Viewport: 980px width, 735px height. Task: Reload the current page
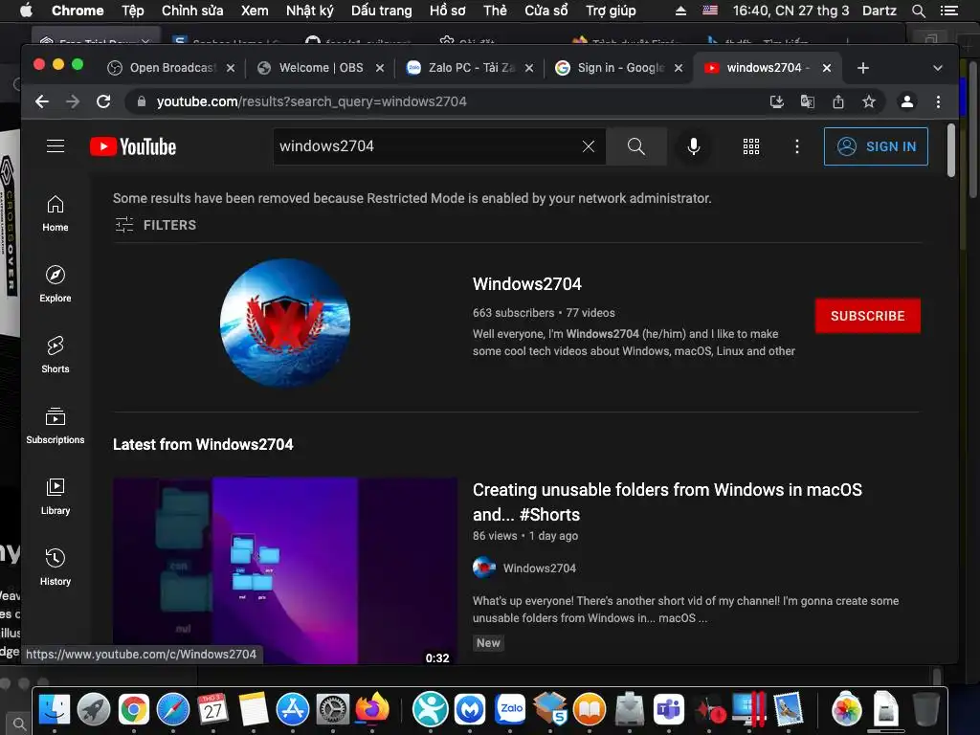[103, 101]
